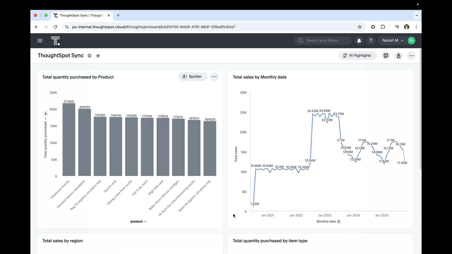This screenshot has height=254, width=452.
Task: Open a new browser tab
Action: tap(118, 16)
